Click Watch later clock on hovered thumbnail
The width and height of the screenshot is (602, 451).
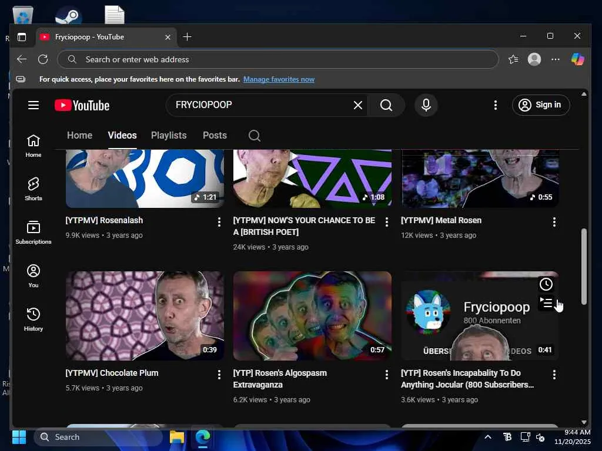point(546,284)
